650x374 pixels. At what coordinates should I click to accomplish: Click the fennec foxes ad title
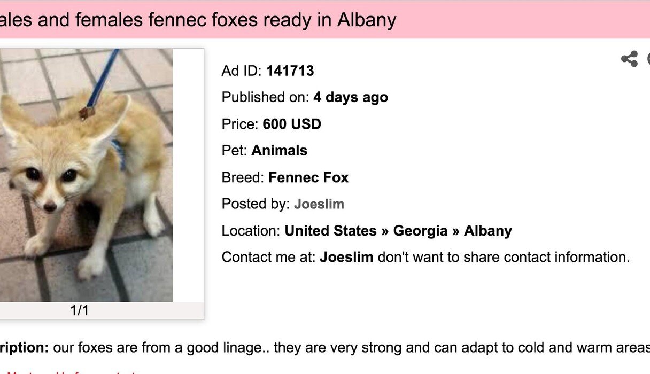(198, 20)
